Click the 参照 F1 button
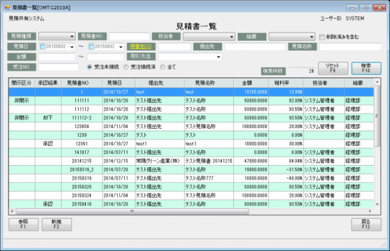This screenshot has width=390, height=251. coord(23,224)
